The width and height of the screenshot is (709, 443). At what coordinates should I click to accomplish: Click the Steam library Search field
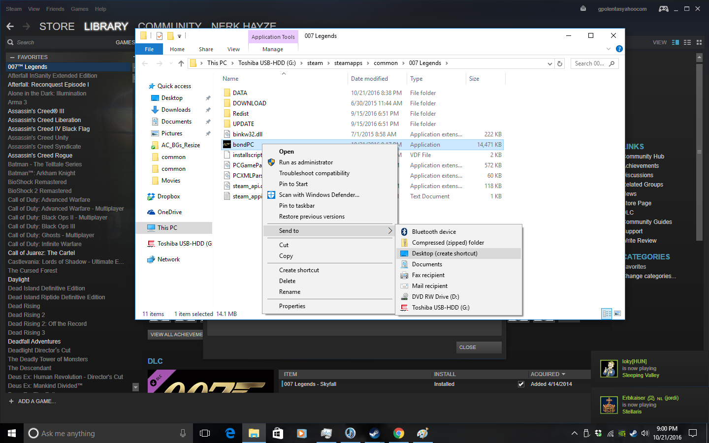pos(59,42)
